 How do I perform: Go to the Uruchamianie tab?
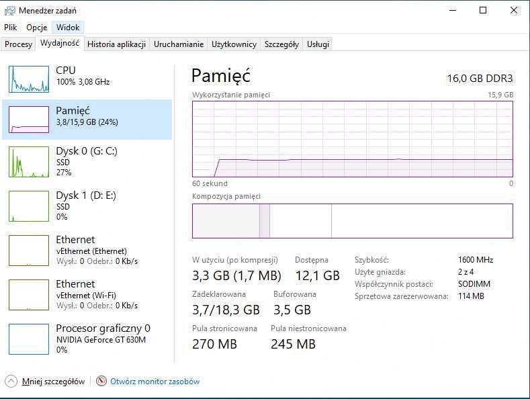(x=178, y=44)
